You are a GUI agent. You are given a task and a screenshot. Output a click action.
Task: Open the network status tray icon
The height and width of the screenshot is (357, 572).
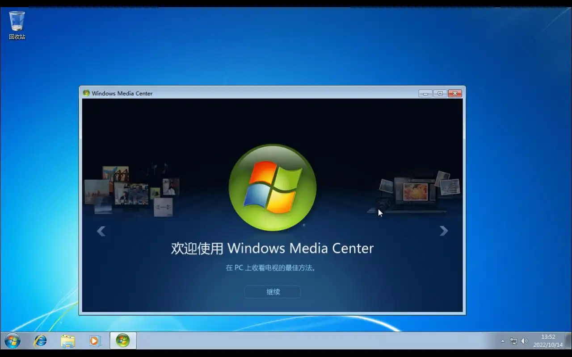point(513,341)
